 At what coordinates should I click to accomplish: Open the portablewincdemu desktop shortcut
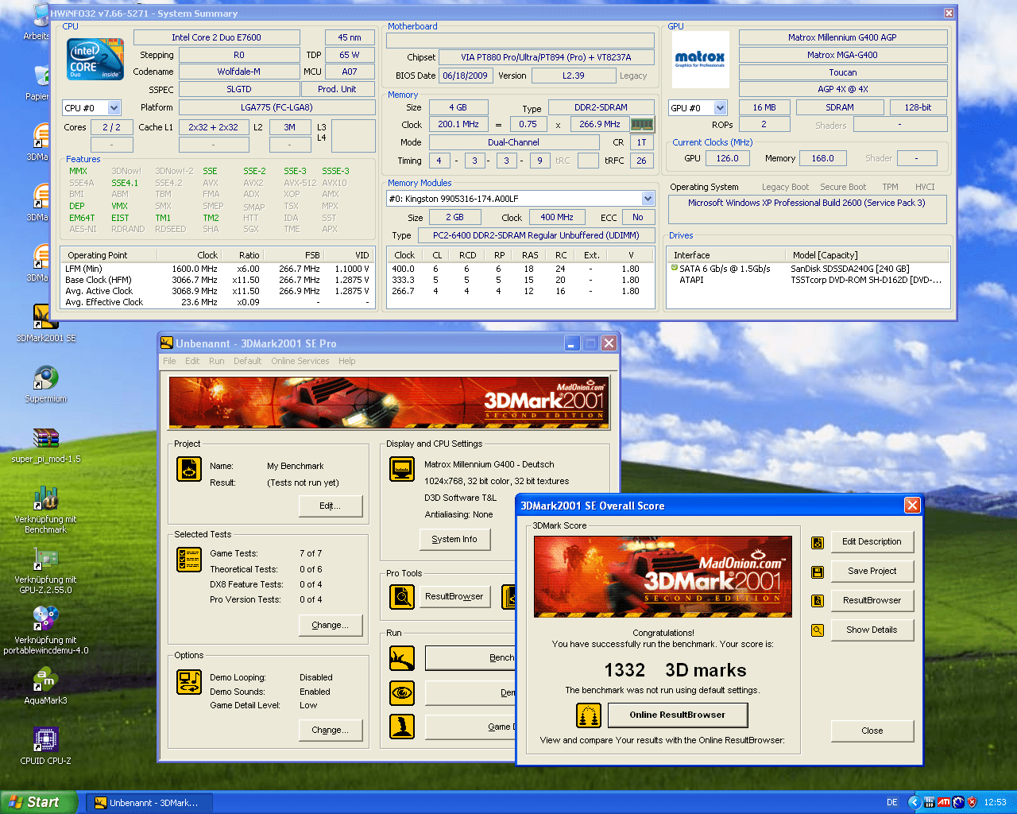point(45,629)
